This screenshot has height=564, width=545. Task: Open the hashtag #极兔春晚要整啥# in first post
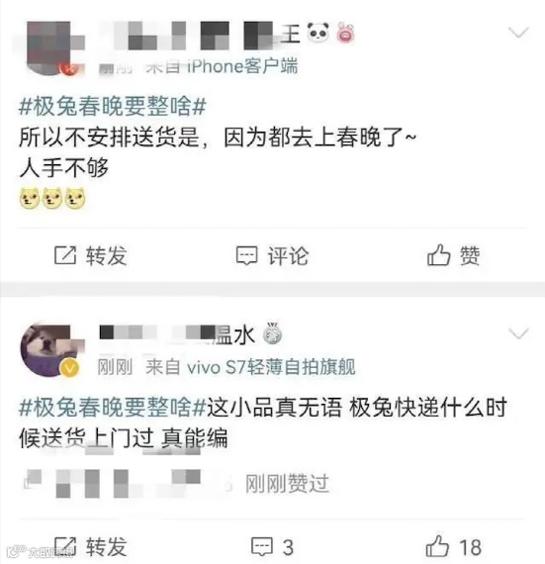113,107
